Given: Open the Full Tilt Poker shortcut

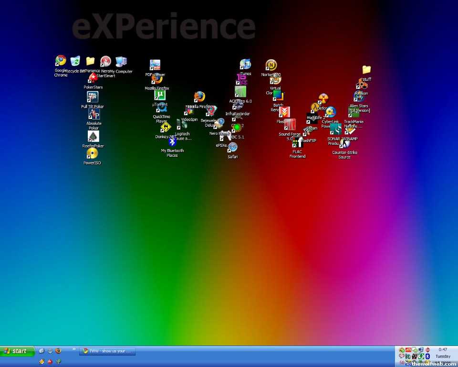Looking at the screenshot, I should coord(93,97).
